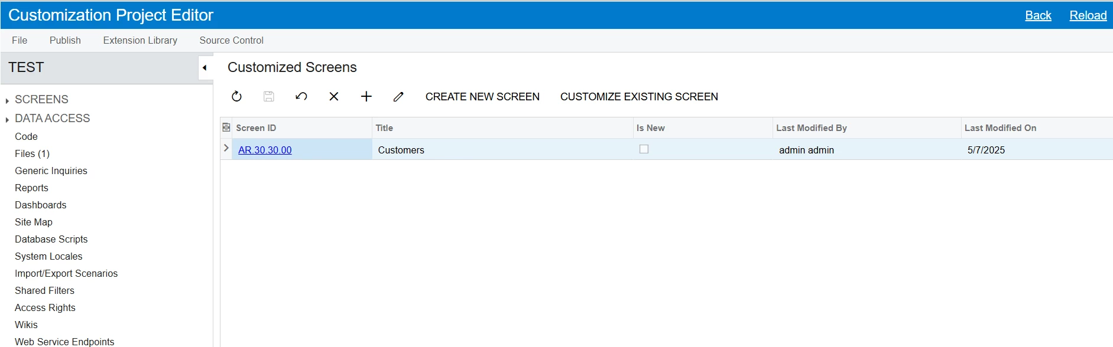
Task: Click the Edit pencil icon
Action: pos(398,96)
